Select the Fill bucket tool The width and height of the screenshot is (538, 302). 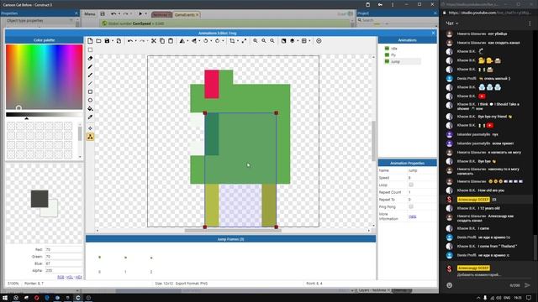(x=90, y=108)
